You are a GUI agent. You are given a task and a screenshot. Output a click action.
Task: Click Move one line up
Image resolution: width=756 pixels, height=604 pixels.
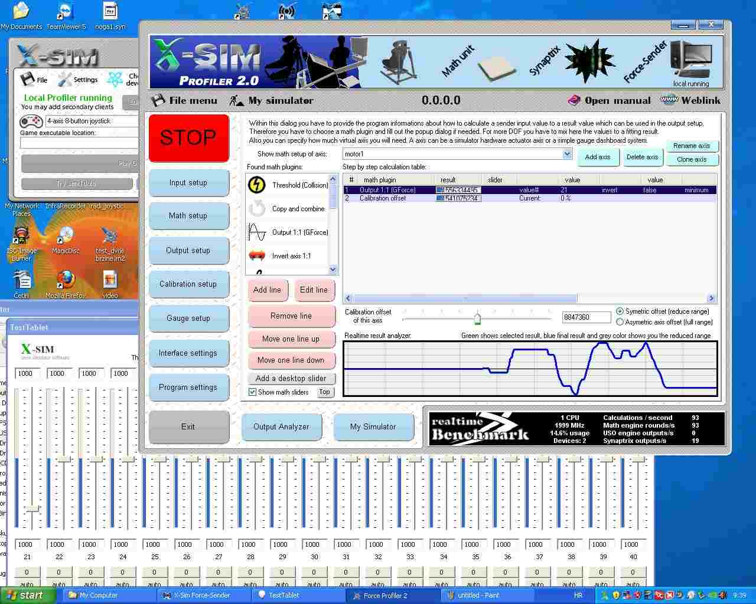291,339
